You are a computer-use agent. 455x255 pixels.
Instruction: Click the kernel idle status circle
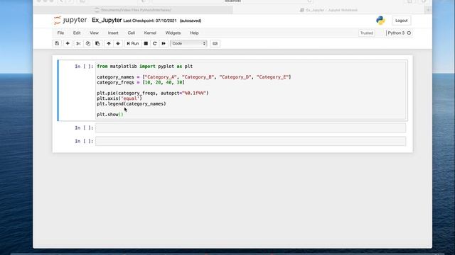click(409, 33)
